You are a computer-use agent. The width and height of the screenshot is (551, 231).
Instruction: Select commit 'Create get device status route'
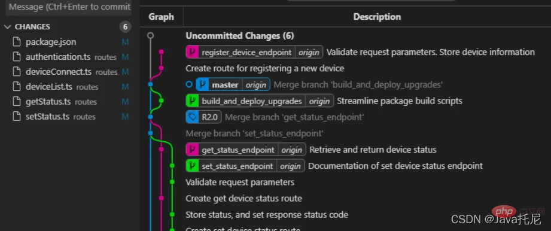243,198
